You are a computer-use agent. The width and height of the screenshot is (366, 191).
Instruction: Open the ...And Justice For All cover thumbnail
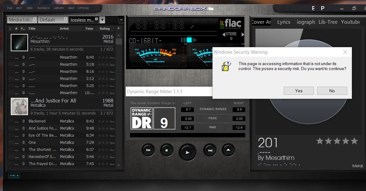coord(19,106)
